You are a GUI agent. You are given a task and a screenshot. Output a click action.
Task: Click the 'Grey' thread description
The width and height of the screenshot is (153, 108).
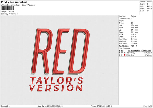click(133, 53)
